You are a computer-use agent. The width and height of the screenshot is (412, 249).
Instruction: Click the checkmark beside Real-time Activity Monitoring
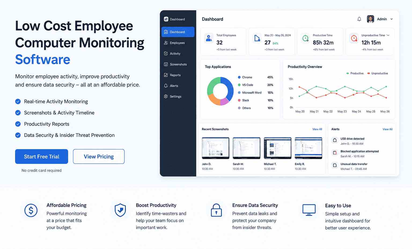pyautogui.click(x=18, y=101)
